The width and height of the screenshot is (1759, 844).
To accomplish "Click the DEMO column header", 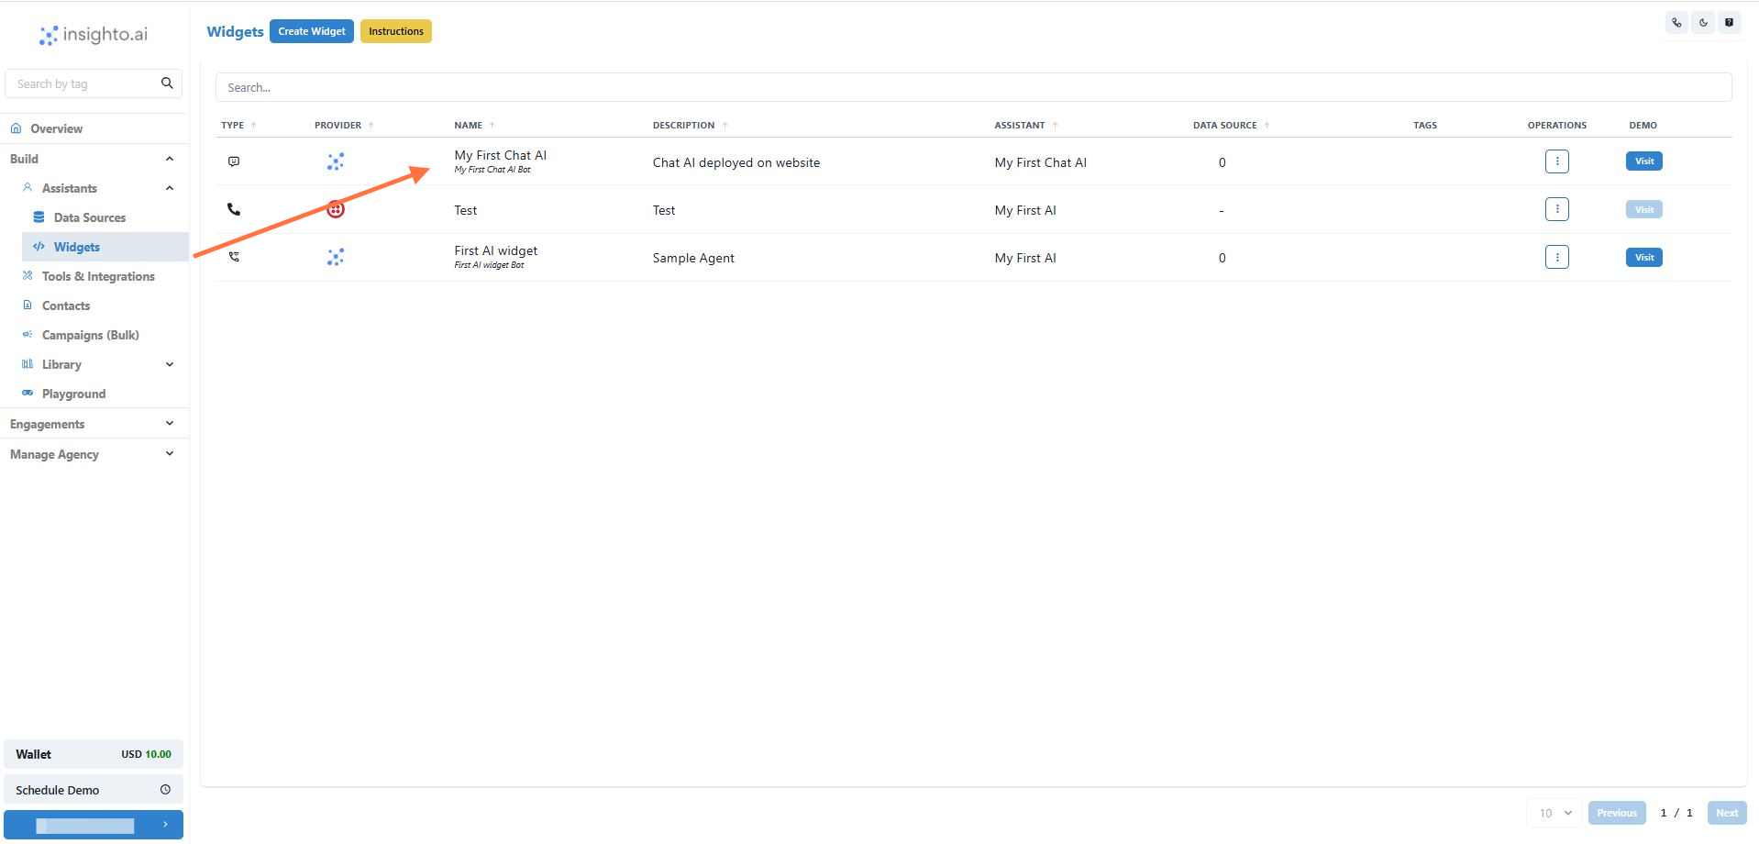I will click(1643, 125).
